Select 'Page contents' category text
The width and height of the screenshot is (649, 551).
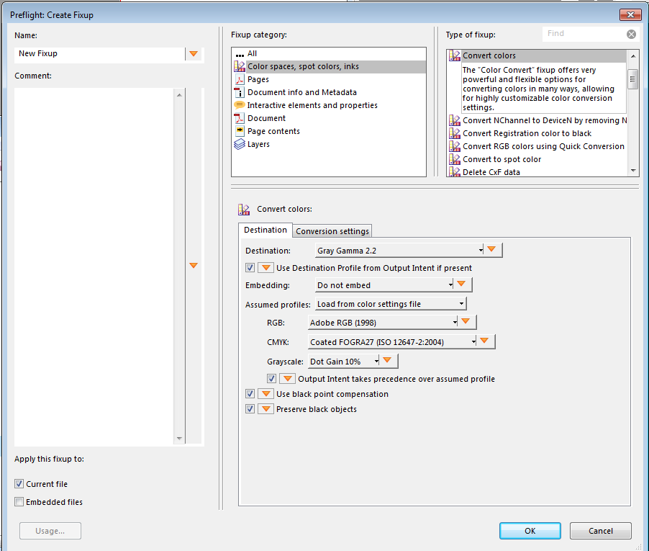(273, 131)
